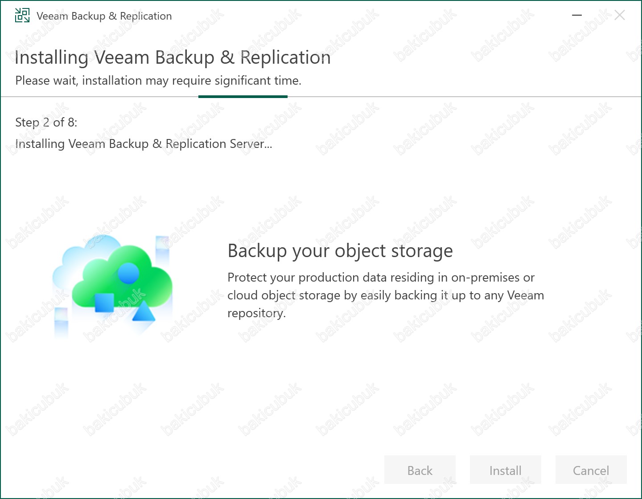Screen dimensions: 642x499
Task: Click the Back button
Action: [x=420, y=470]
